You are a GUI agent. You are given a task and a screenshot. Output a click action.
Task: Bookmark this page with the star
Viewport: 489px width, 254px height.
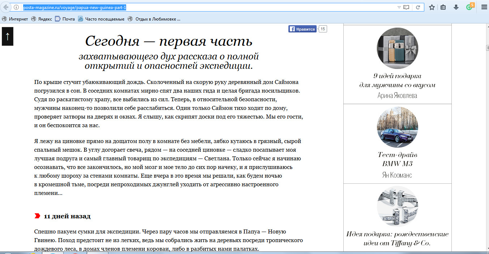point(432,7)
